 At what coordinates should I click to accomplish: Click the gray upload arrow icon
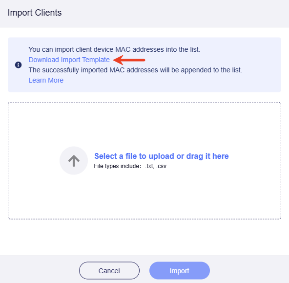pos(74,161)
